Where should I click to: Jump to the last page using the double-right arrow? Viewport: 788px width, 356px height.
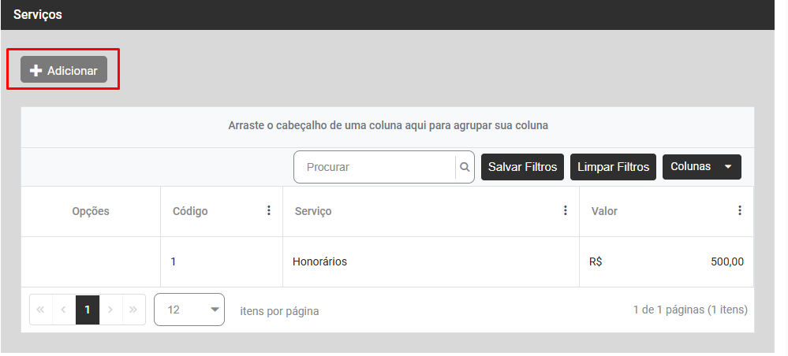pos(133,310)
